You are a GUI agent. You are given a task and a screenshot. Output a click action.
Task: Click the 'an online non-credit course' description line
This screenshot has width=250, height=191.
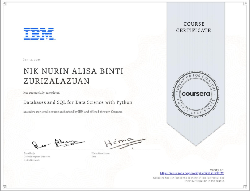73,112
